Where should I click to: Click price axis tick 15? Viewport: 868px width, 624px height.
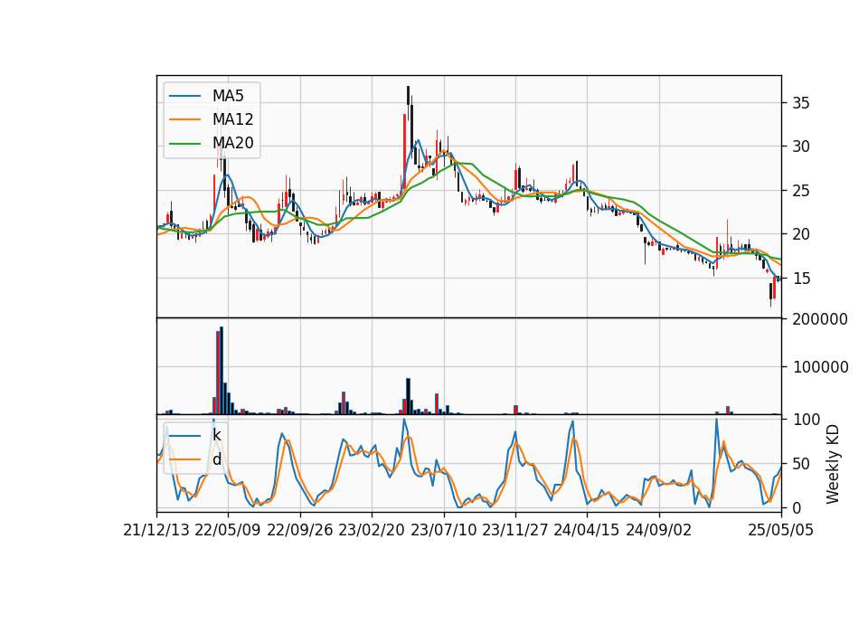(x=801, y=279)
